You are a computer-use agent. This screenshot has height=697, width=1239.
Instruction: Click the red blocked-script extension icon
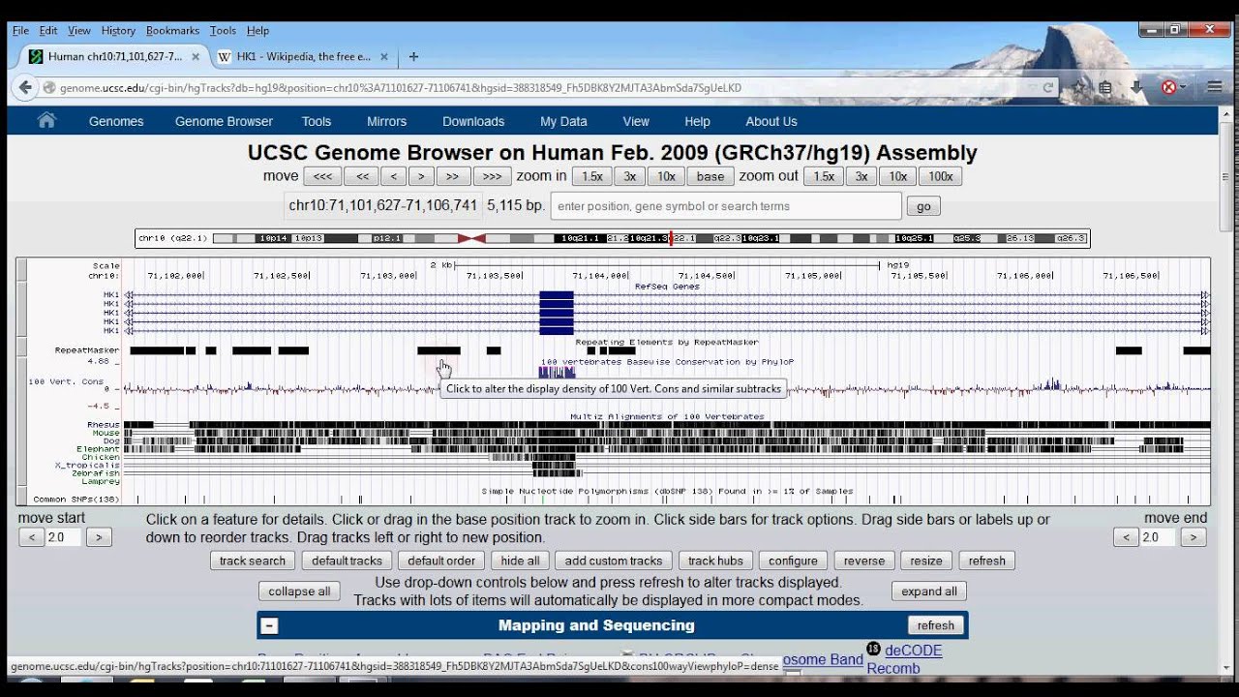(1168, 87)
